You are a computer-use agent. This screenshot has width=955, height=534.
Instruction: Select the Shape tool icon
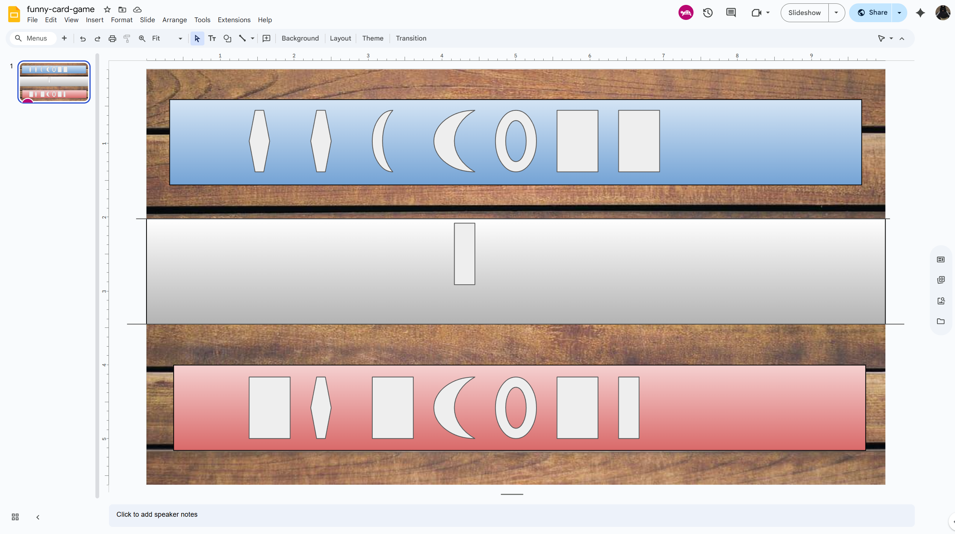(x=227, y=38)
